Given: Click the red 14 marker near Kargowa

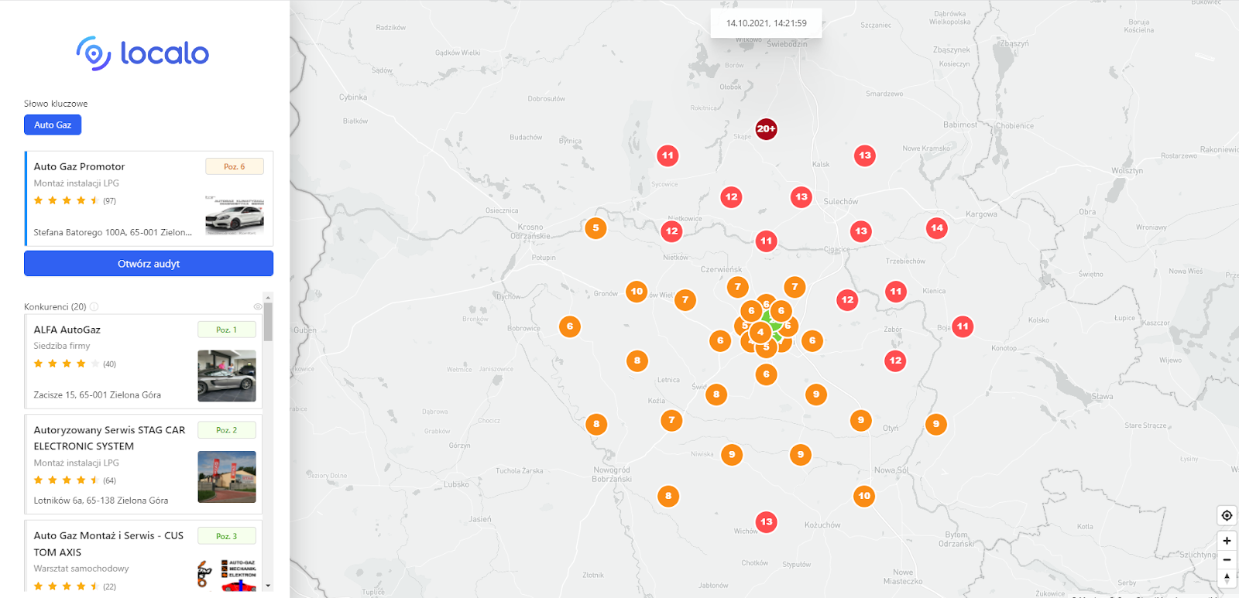Looking at the screenshot, I should tap(937, 228).
